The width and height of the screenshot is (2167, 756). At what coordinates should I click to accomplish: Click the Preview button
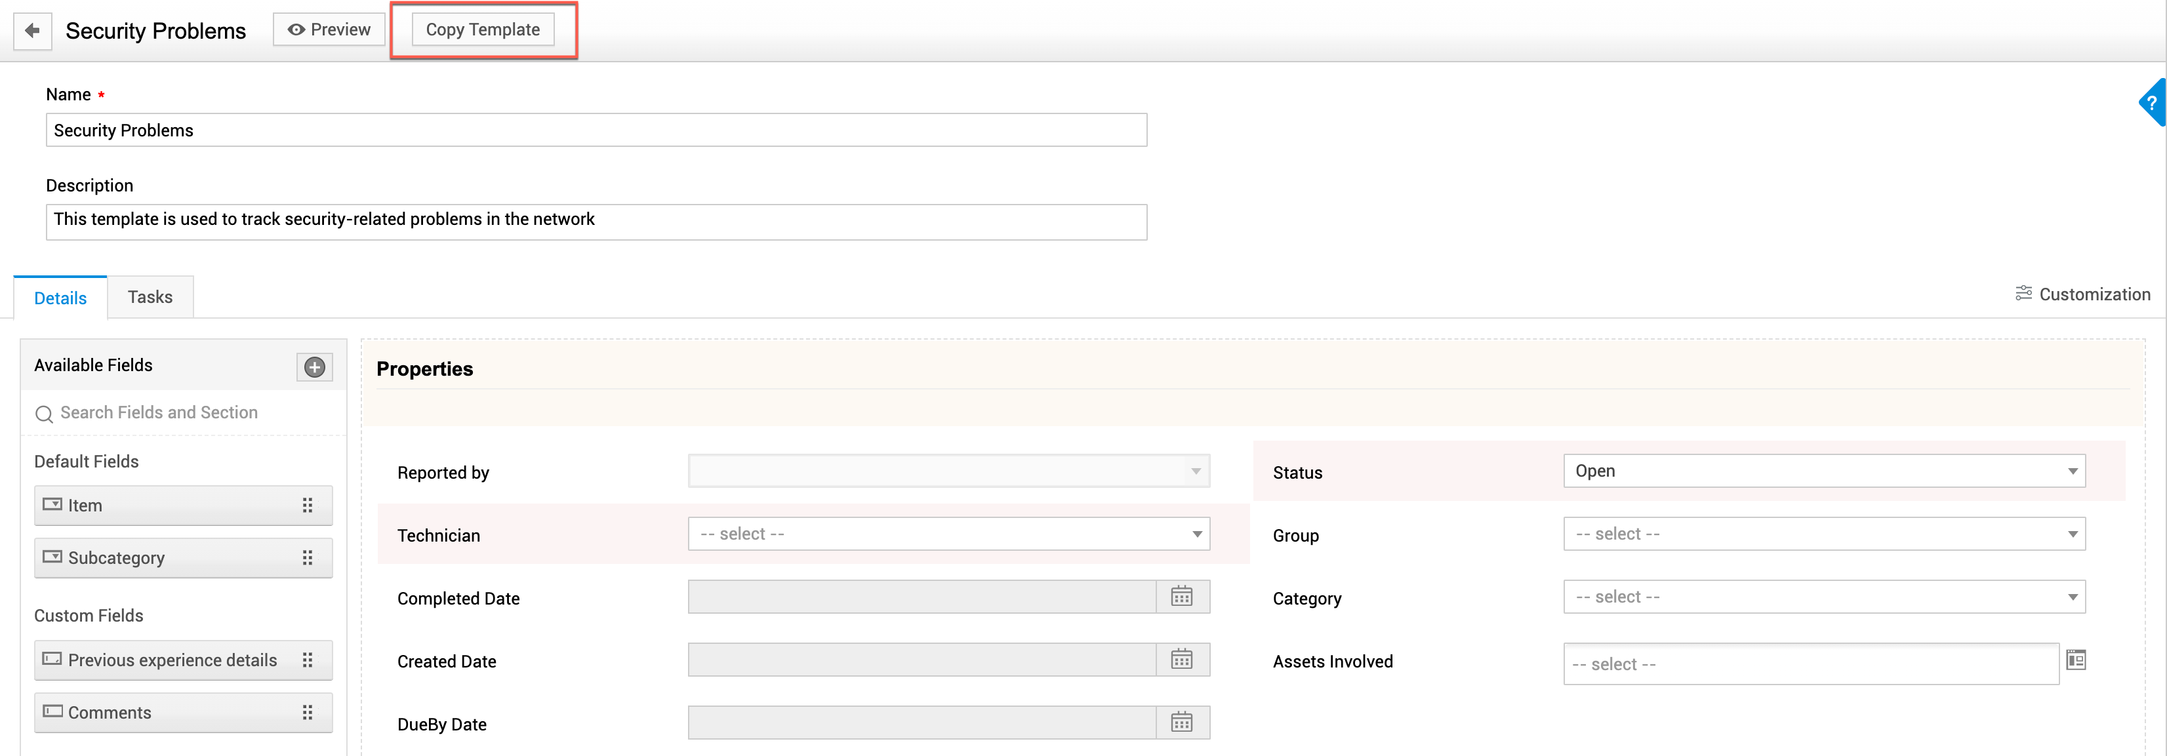click(x=329, y=30)
